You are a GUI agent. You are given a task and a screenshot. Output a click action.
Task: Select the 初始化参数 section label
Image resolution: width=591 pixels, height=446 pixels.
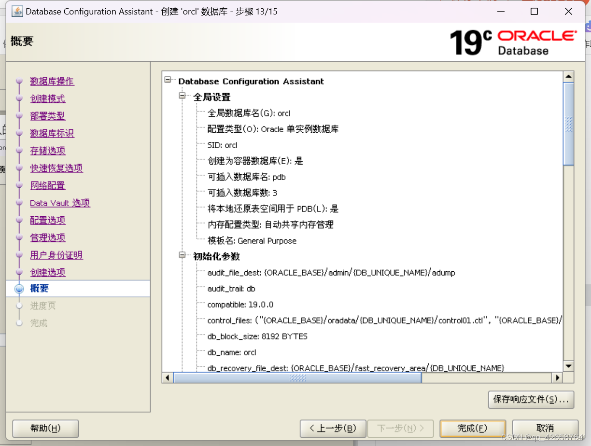pyautogui.click(x=216, y=256)
